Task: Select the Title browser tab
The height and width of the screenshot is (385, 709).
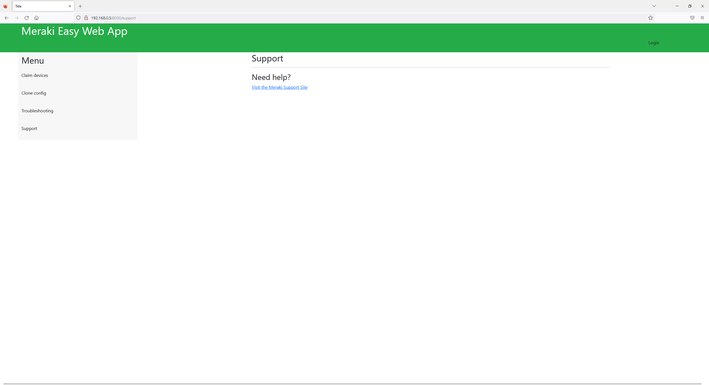Action: [x=39, y=6]
